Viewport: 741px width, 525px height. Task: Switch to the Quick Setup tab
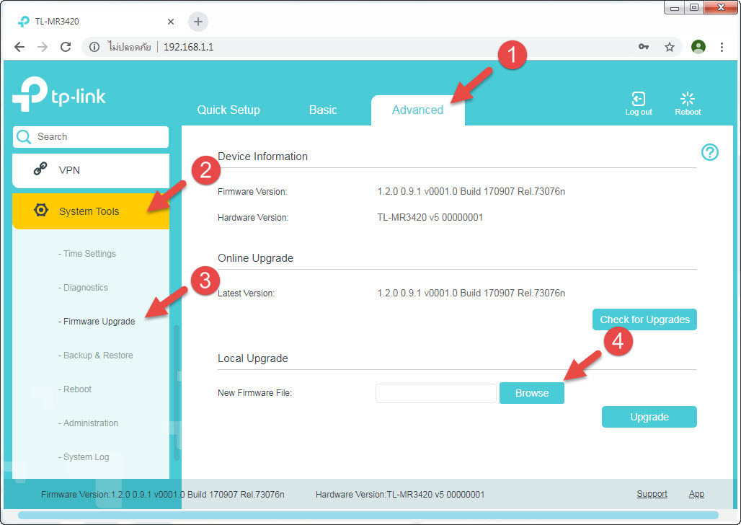(228, 110)
